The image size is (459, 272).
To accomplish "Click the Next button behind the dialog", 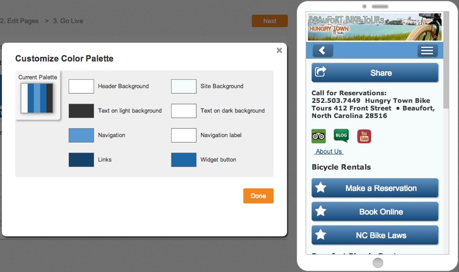I will (x=270, y=21).
